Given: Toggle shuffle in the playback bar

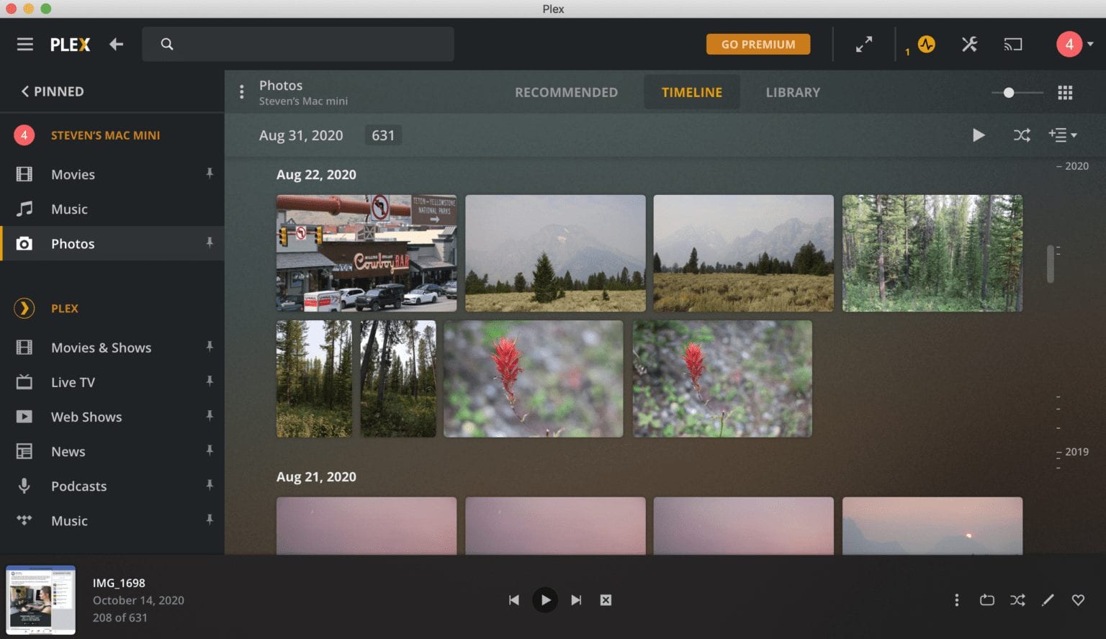Looking at the screenshot, I should pos(1017,599).
